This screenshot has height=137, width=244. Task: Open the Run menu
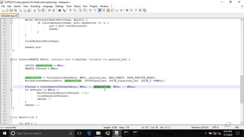[85, 6]
